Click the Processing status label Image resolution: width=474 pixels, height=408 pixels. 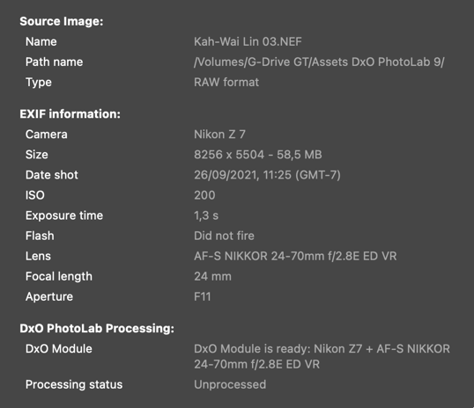[x=74, y=384]
